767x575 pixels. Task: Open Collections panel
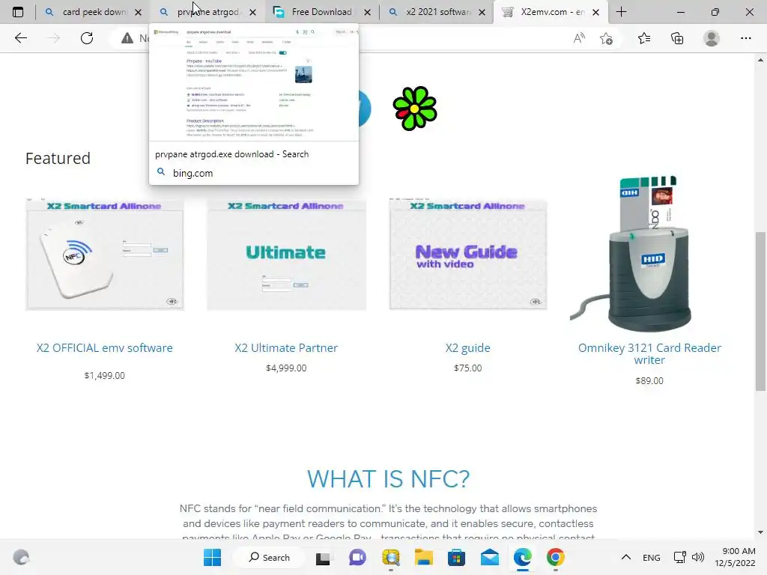tap(677, 38)
